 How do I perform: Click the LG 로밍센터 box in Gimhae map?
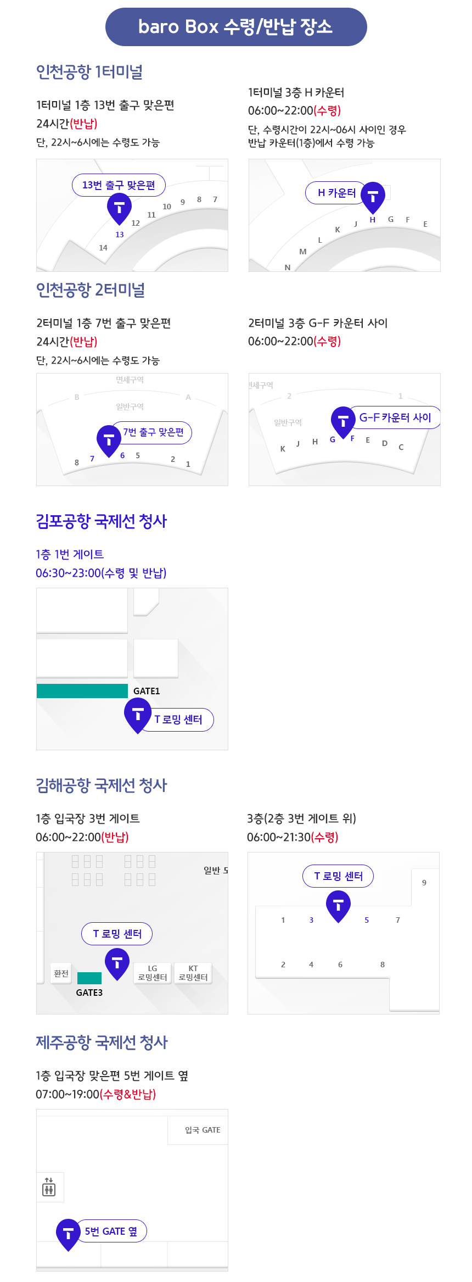(x=153, y=973)
